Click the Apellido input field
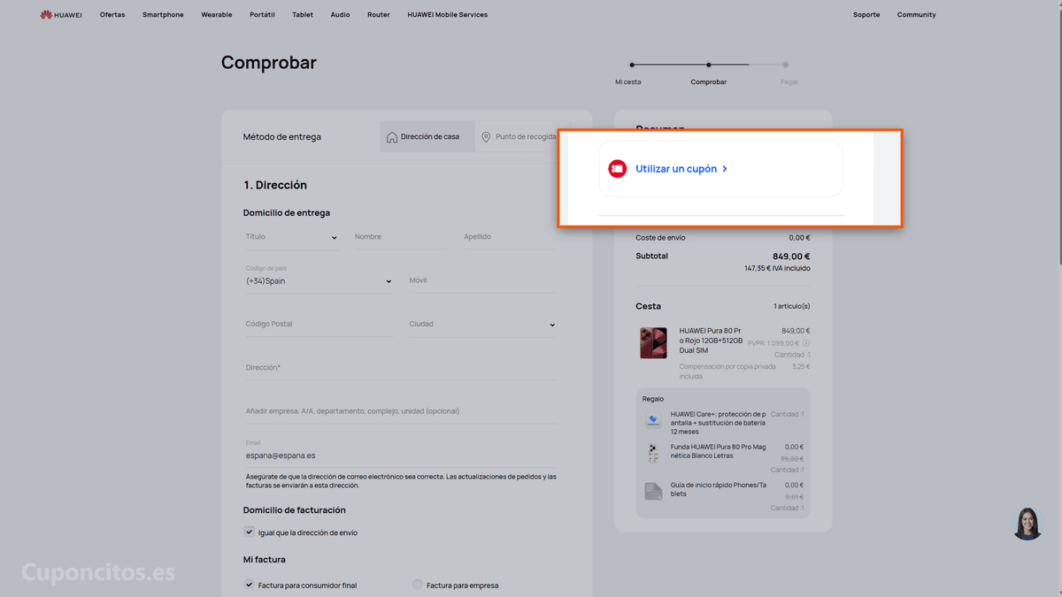 510,237
